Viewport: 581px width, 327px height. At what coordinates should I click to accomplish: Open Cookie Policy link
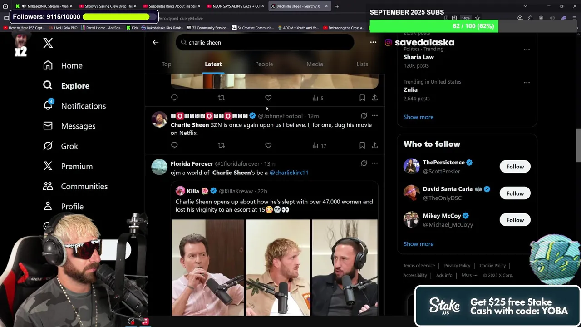point(492,266)
